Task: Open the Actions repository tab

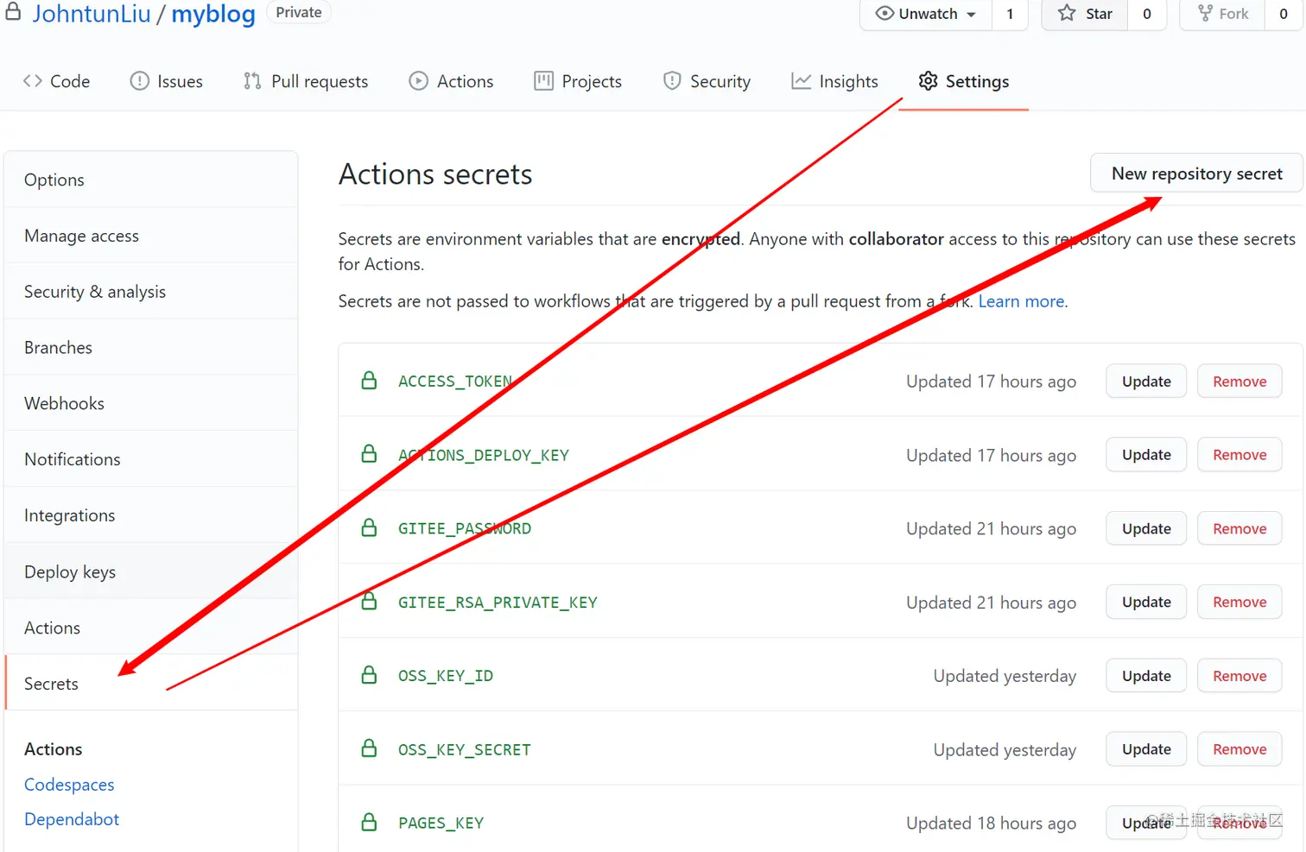Action: click(x=451, y=81)
